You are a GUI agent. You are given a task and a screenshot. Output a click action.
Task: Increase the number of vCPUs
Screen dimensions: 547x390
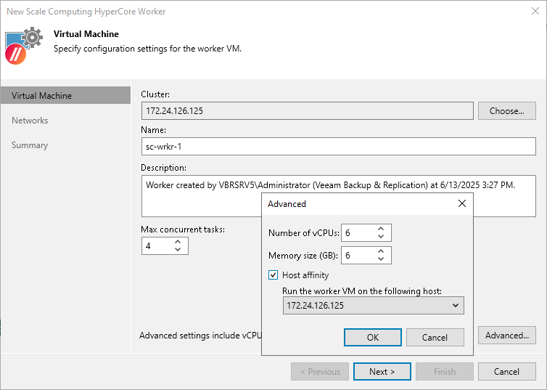[381, 229]
